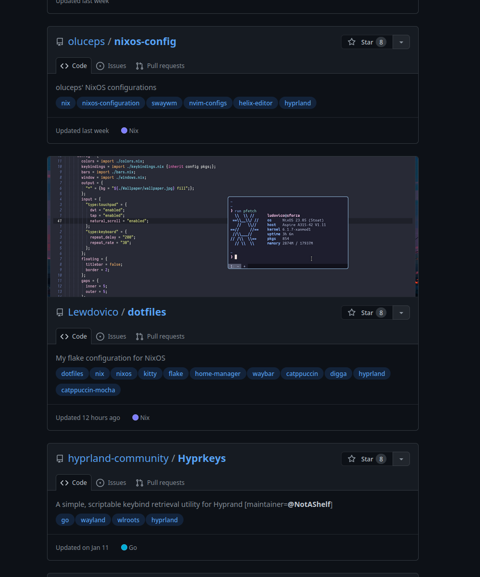Open the star dropdown for nixos-config
The height and width of the screenshot is (577, 480).
pos(401,41)
